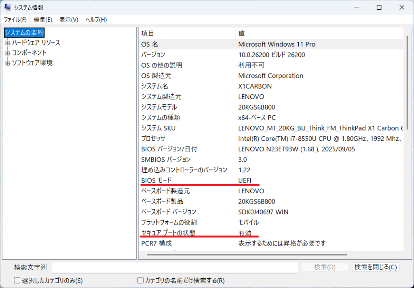Viewport: 414px width, 288px height.
Task: Open the 表示(V) menu
Action: (x=69, y=19)
